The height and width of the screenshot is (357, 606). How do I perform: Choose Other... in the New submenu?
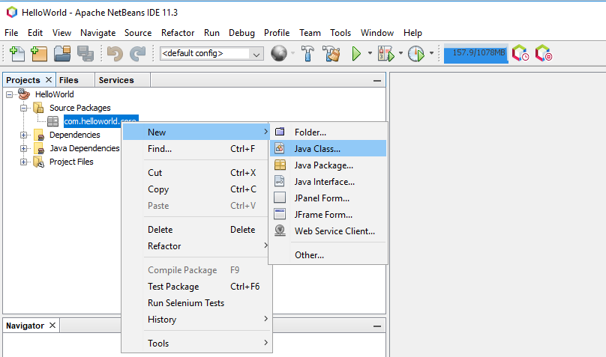coord(328,254)
